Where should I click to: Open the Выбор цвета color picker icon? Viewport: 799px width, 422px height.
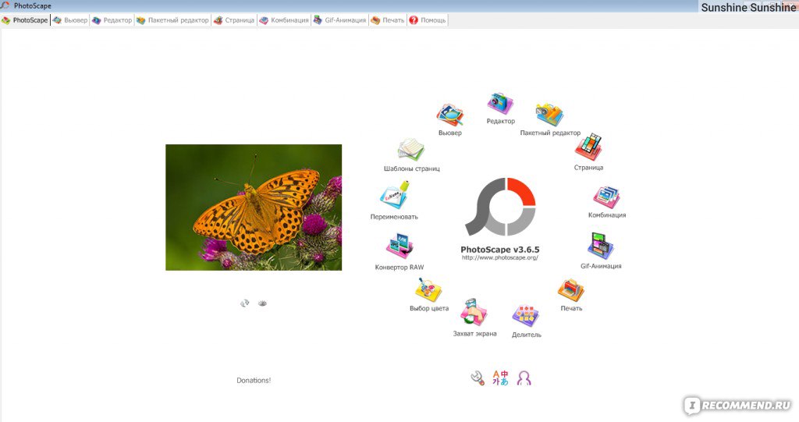[428, 290]
